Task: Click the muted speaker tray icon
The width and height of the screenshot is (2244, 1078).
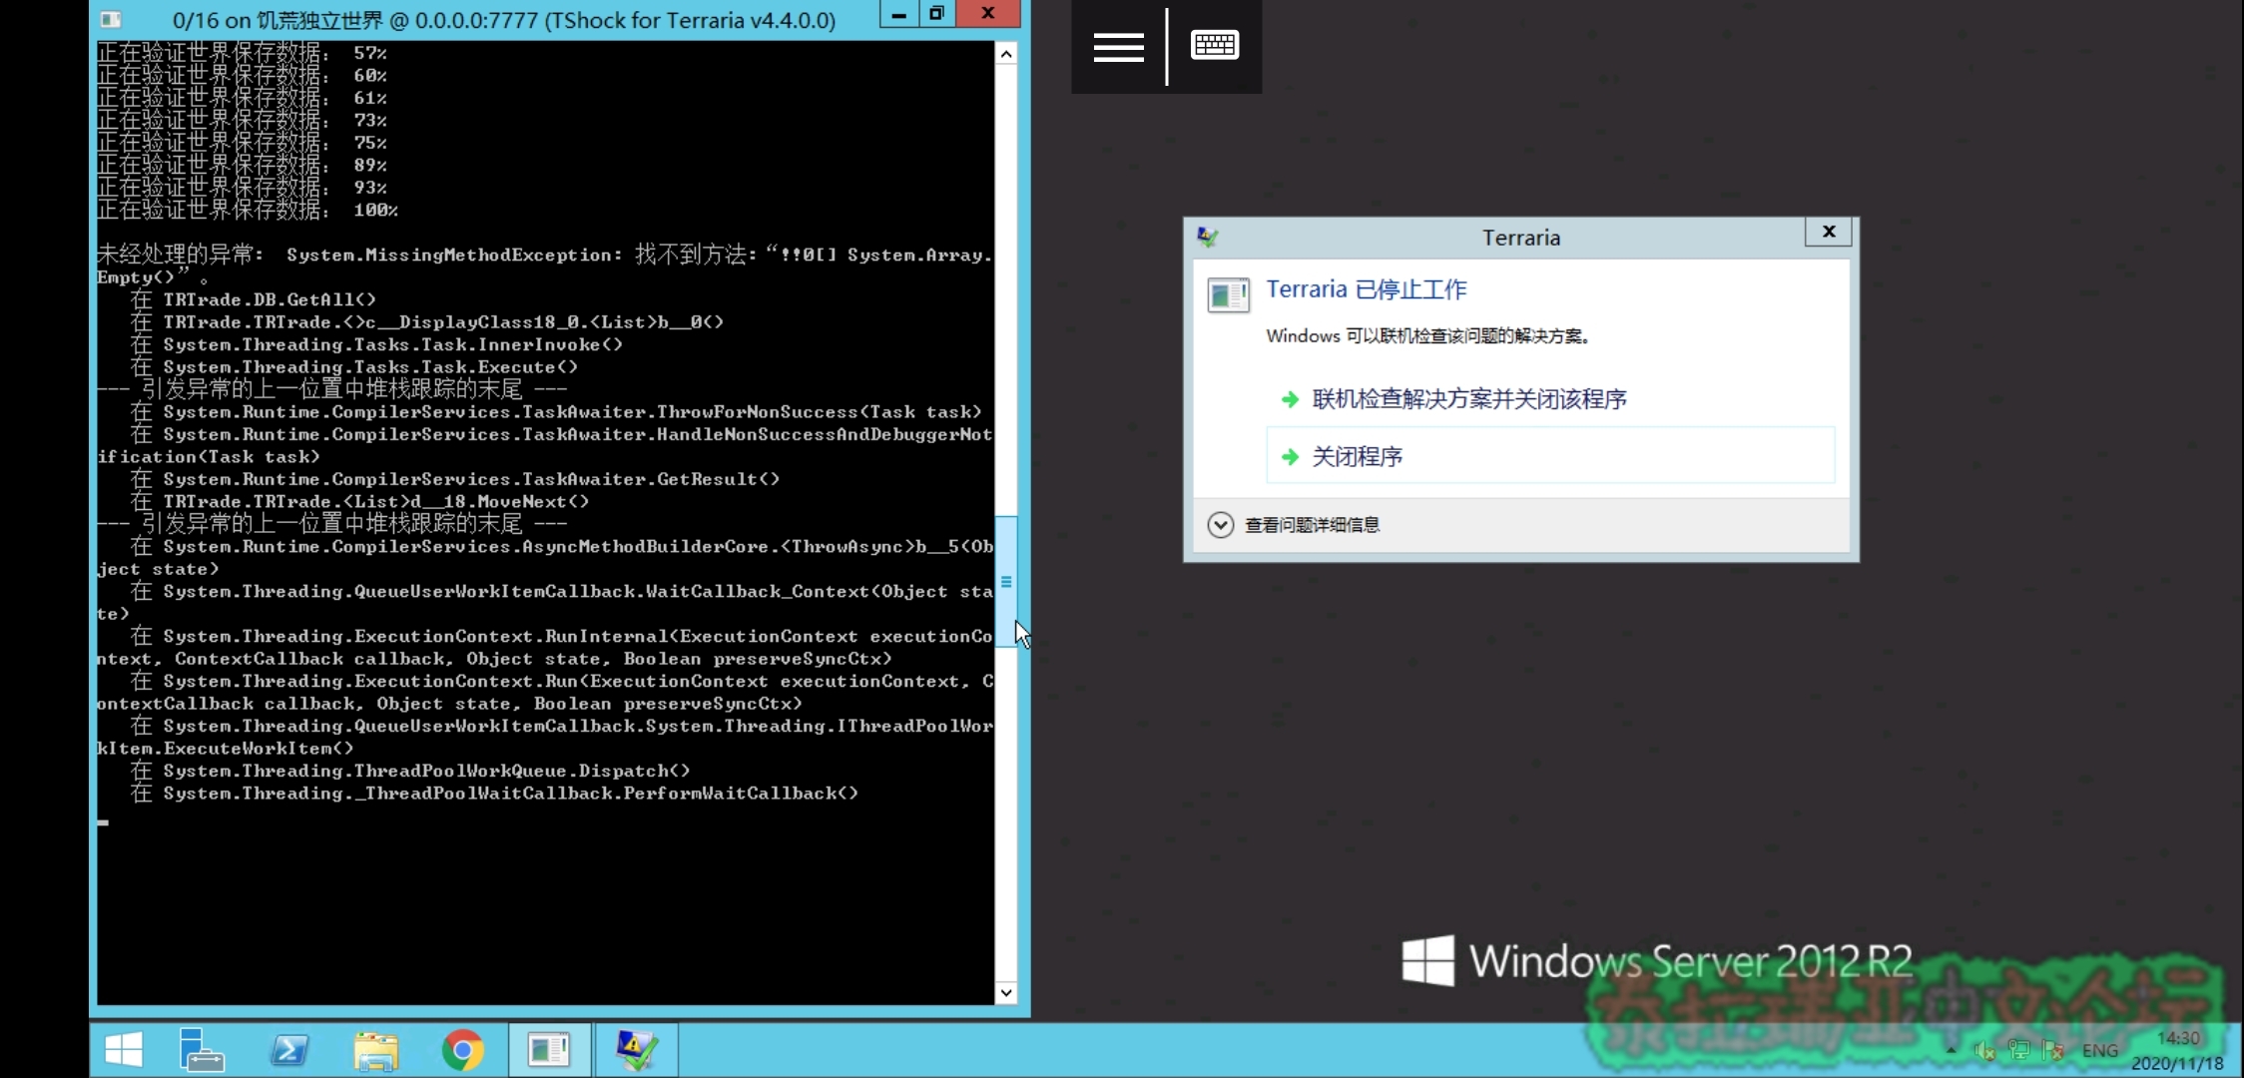Action: tap(1984, 1050)
